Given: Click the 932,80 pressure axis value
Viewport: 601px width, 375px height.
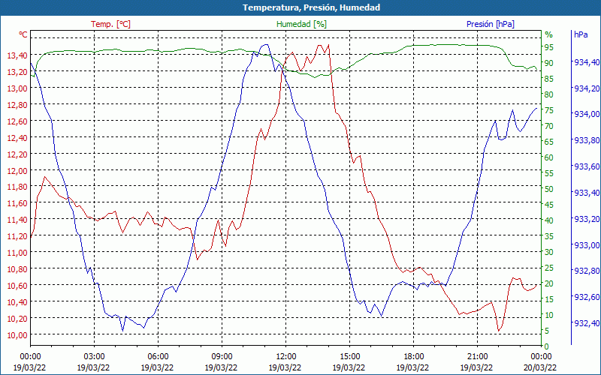Looking at the screenshot, I should point(586,271).
